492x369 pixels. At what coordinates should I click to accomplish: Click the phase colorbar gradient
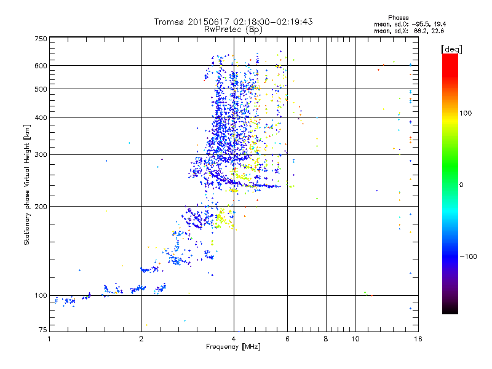(450, 183)
